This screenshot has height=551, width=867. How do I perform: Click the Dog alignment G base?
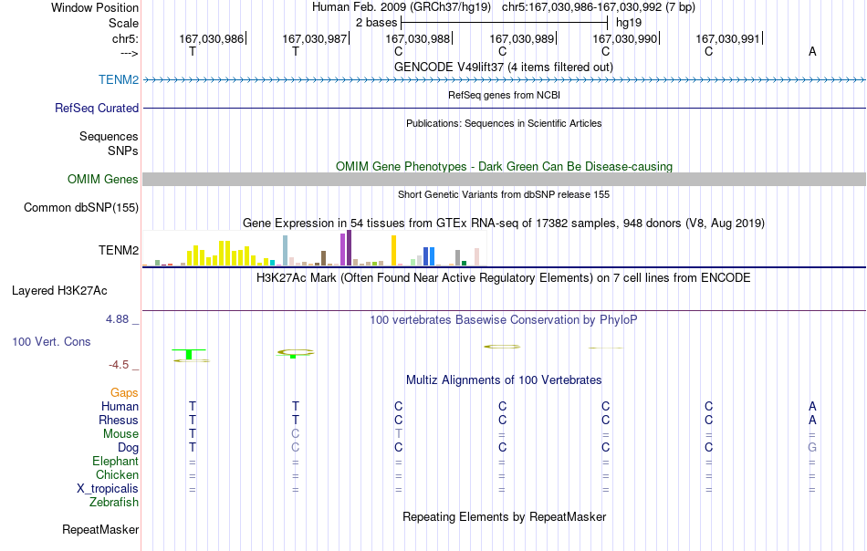click(812, 447)
